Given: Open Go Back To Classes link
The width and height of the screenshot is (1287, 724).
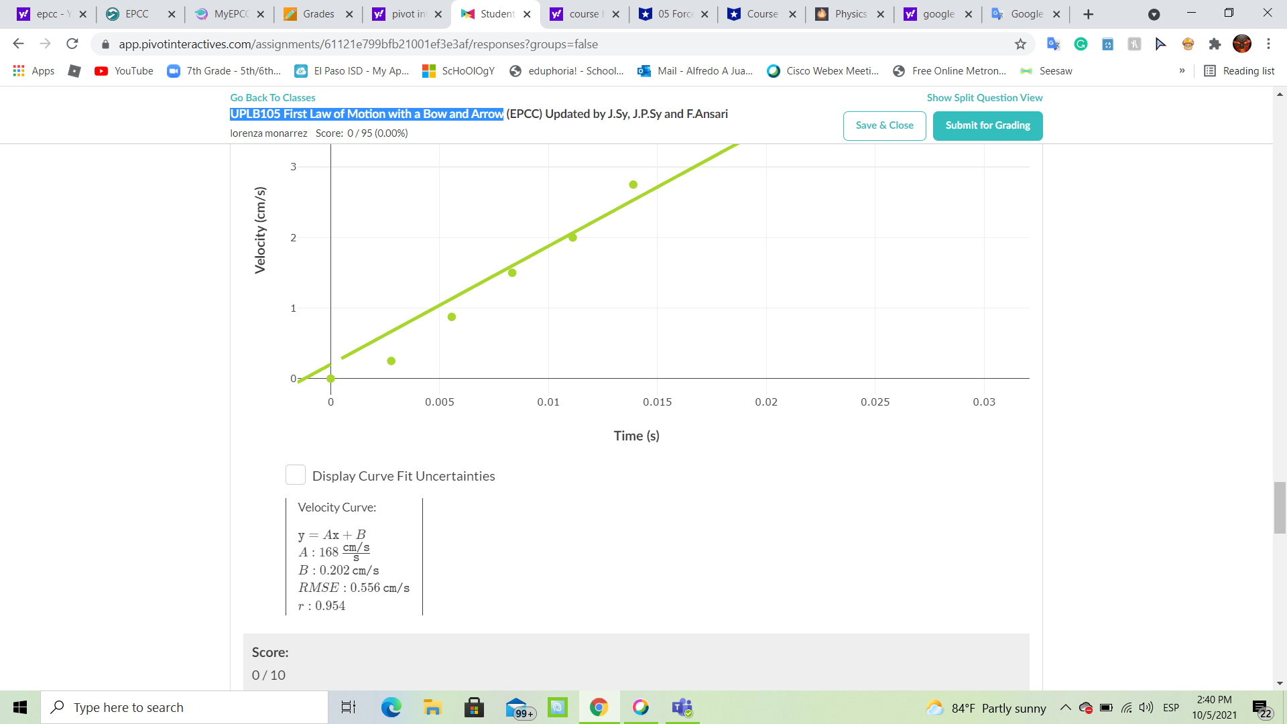Looking at the screenshot, I should click(x=272, y=98).
